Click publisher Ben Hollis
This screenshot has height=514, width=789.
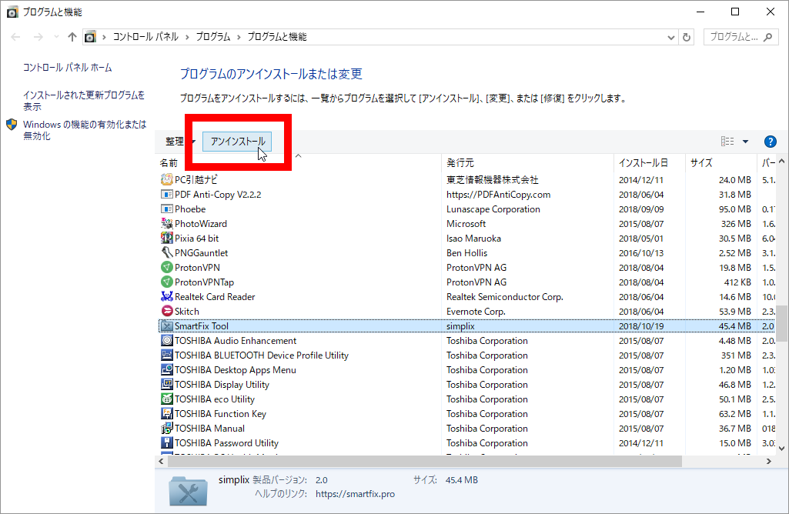[x=466, y=252]
